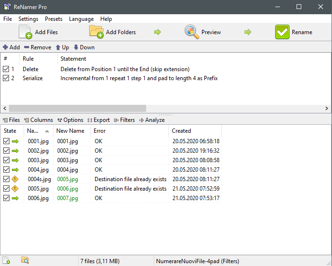Click status bar add file icon
This screenshot has height=266, width=332.
(x=6, y=260)
